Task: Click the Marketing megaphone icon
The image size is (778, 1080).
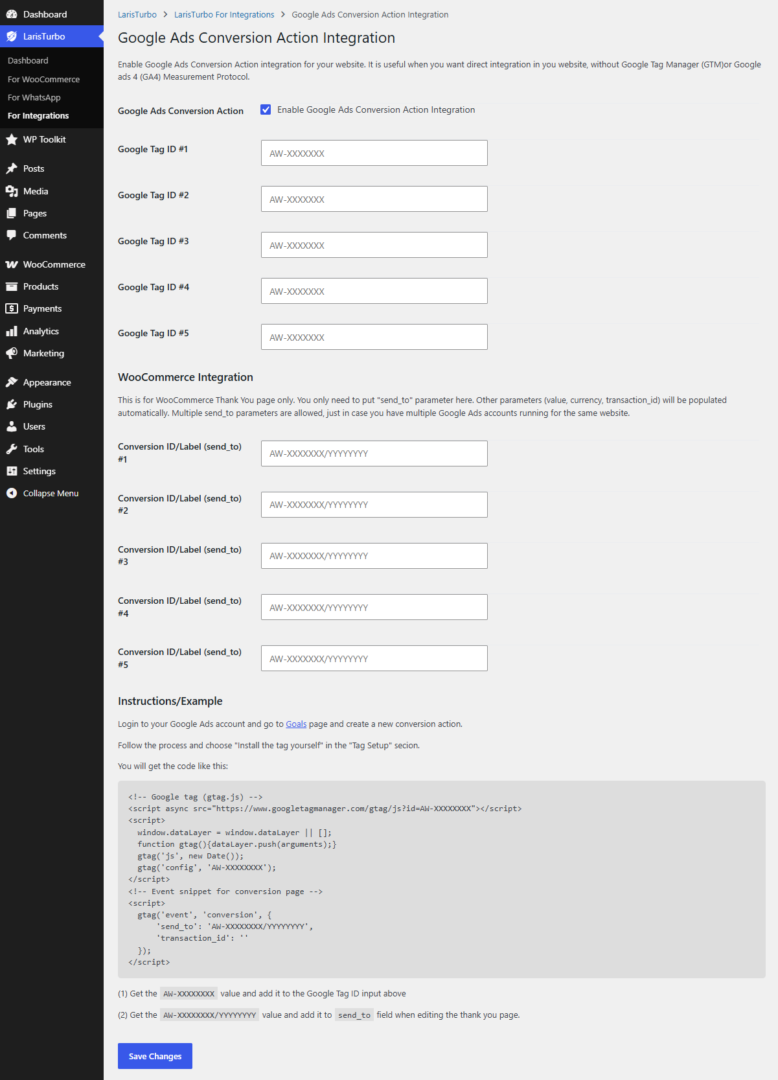Action: coord(12,353)
